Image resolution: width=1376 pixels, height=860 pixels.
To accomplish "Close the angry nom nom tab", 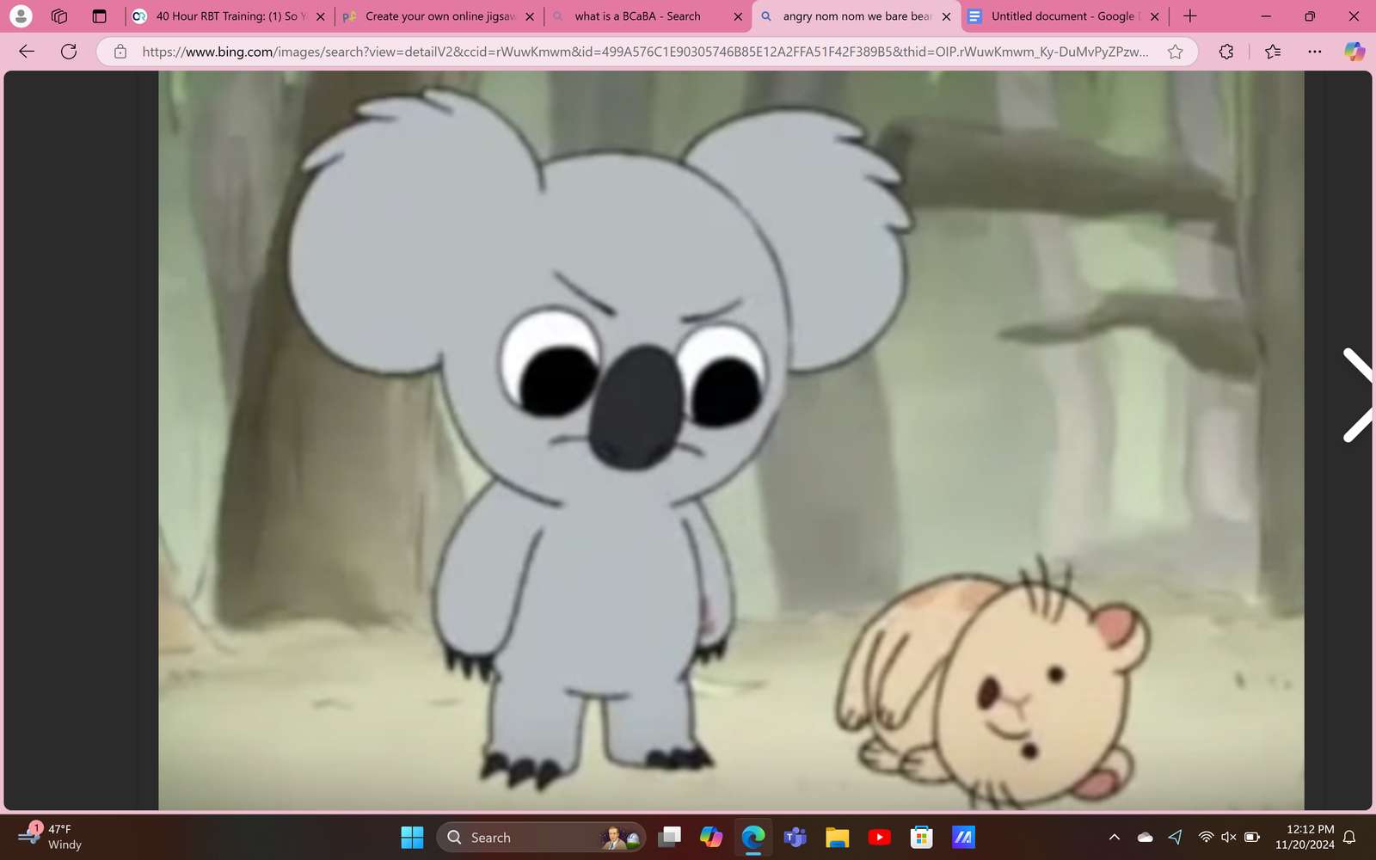I will (946, 16).
